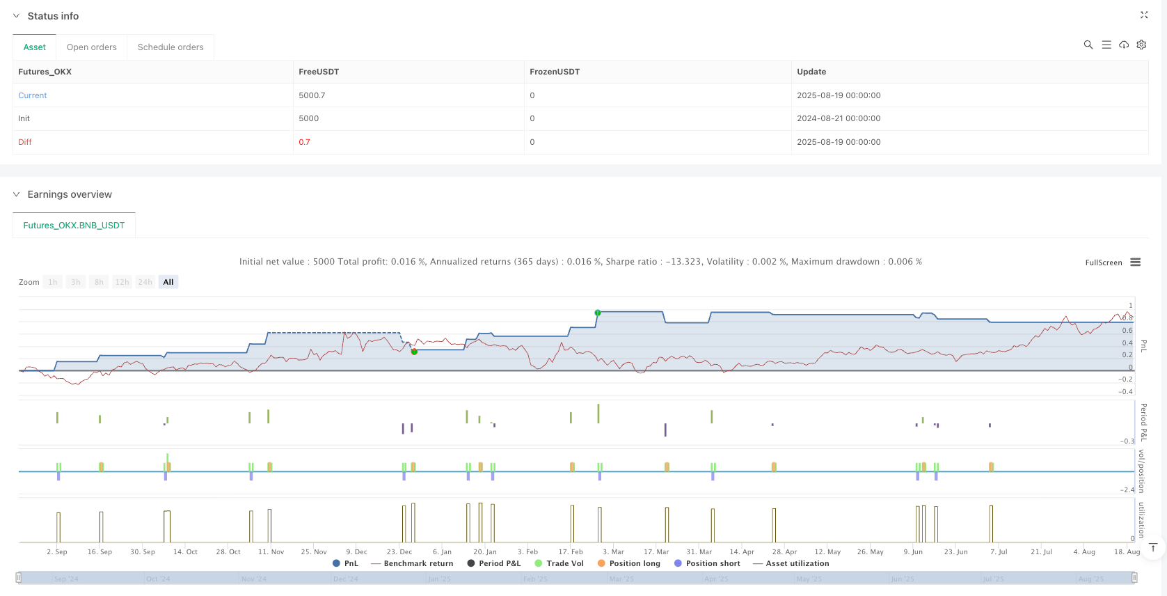The width and height of the screenshot is (1167, 596).
Task: Open the list view hamburger icon
Action: [1106, 45]
